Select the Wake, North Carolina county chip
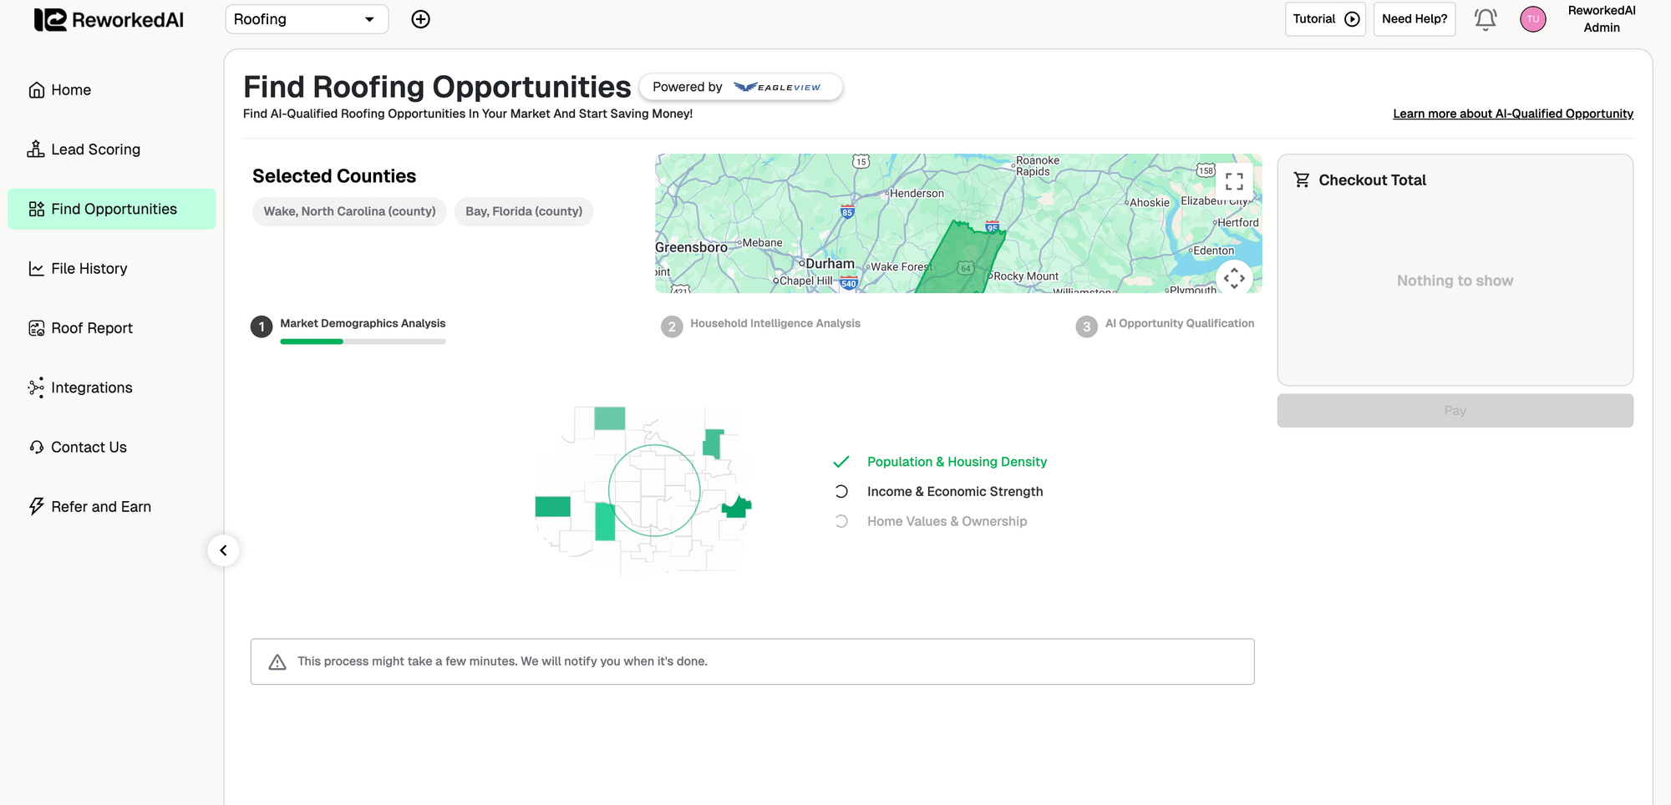1671x805 pixels. [349, 211]
